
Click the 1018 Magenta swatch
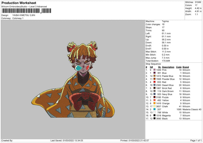coord(155,115)
